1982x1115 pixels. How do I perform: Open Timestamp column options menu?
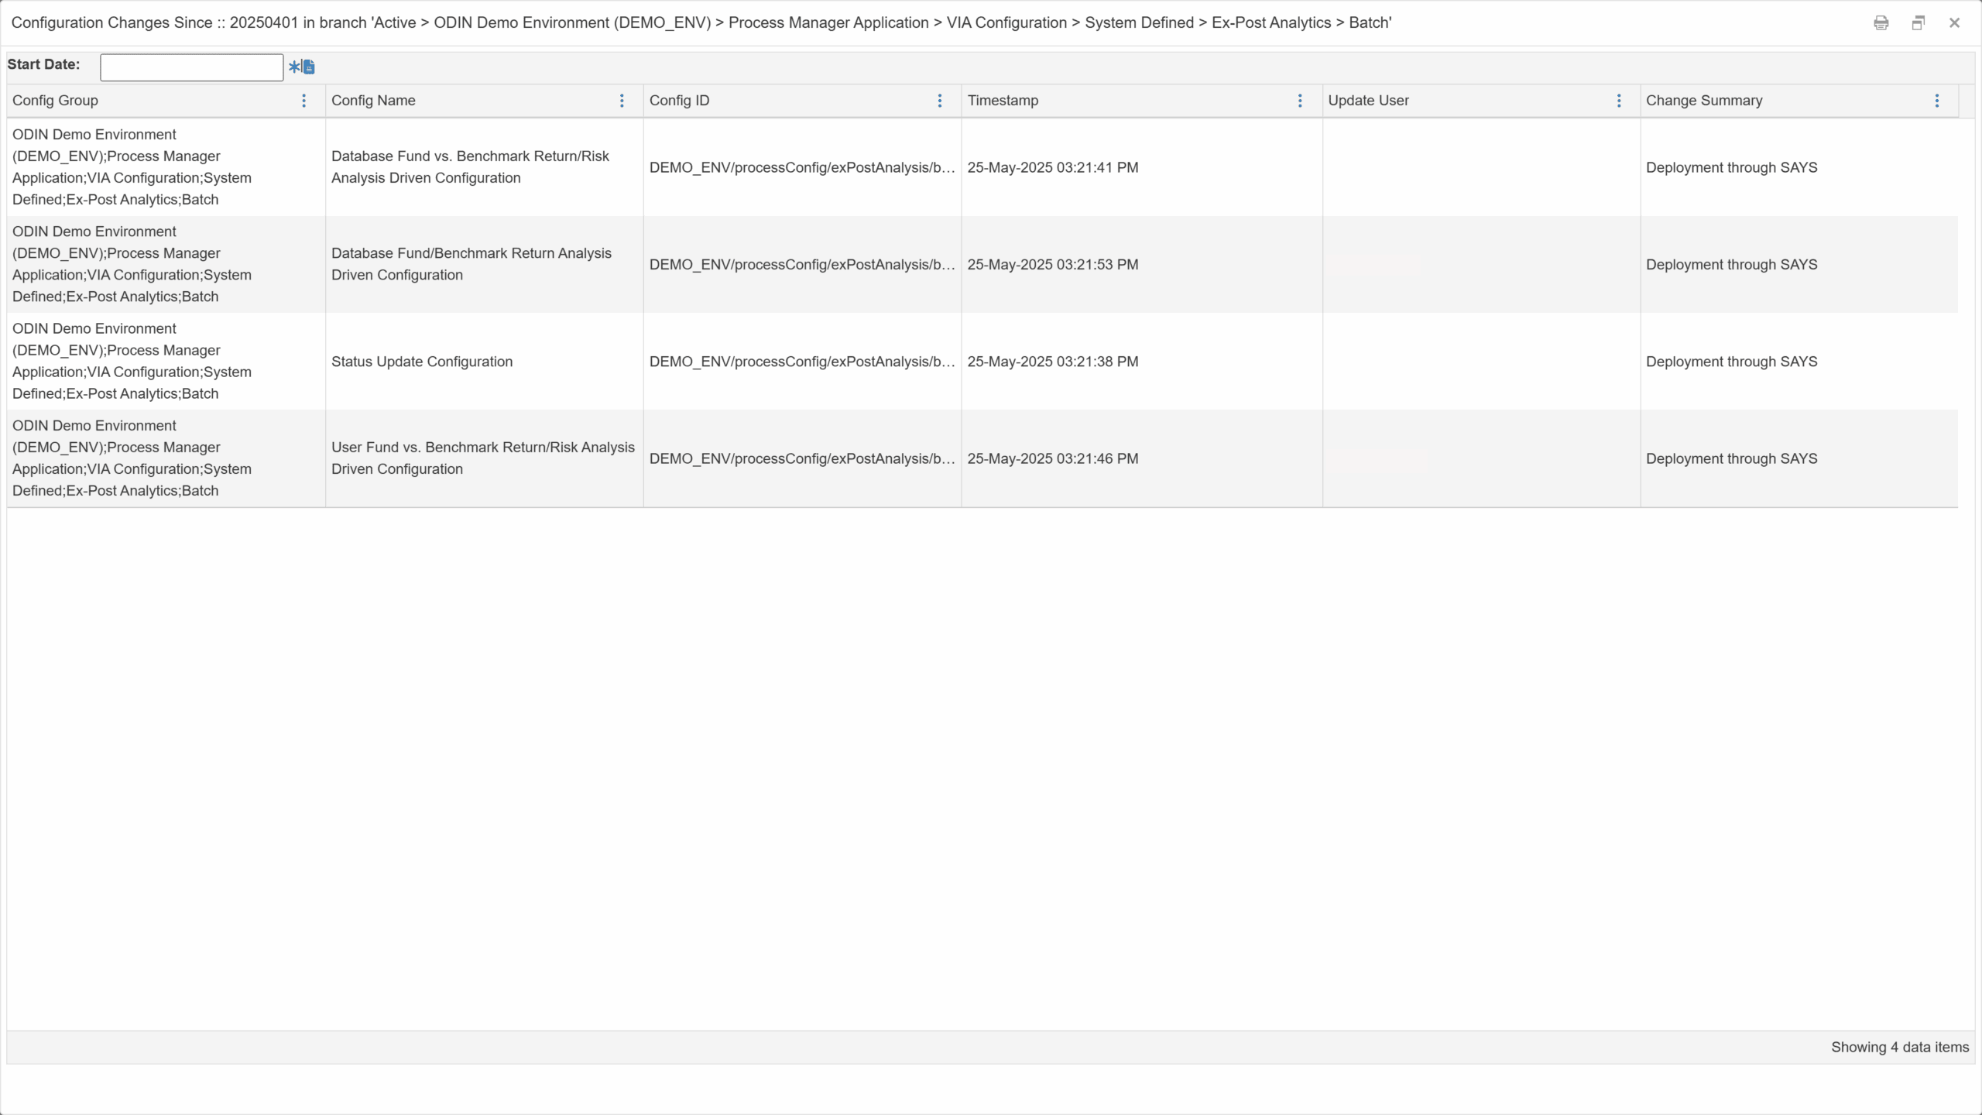[x=1301, y=101]
